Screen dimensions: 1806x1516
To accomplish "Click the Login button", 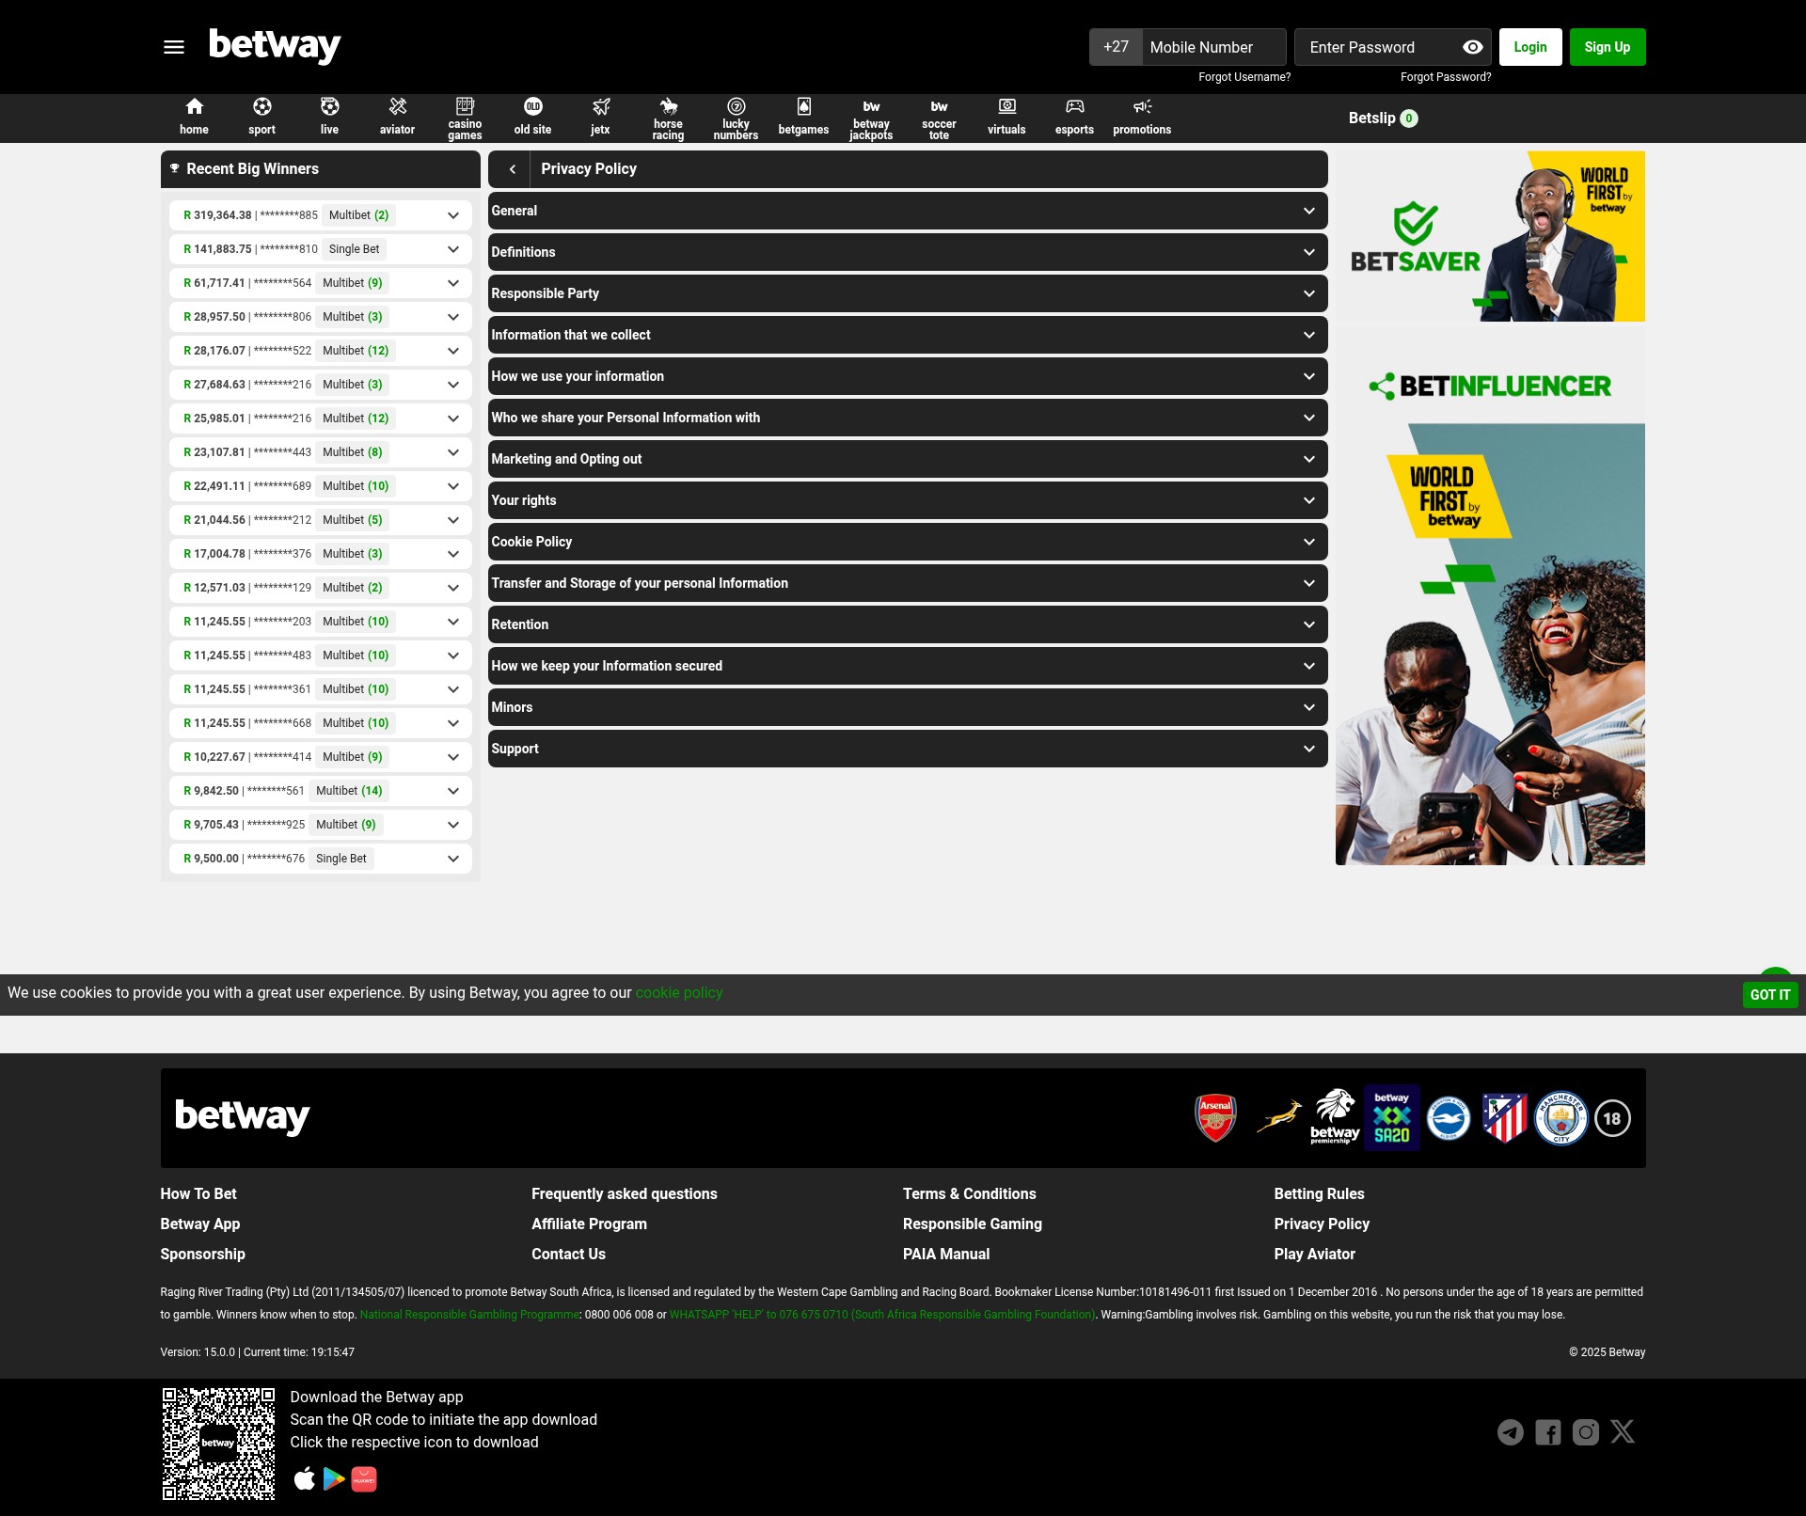I will click(1530, 47).
